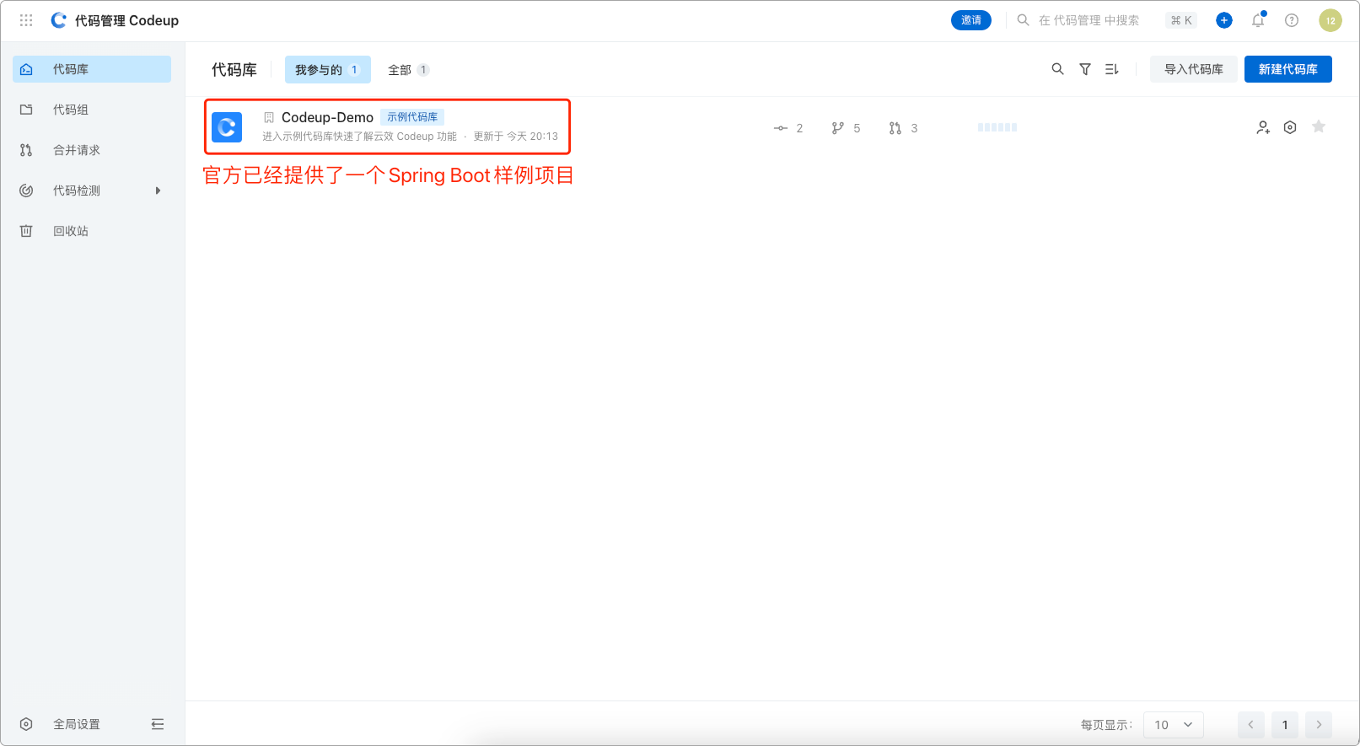Select 代码库 in the sidebar

(x=92, y=69)
